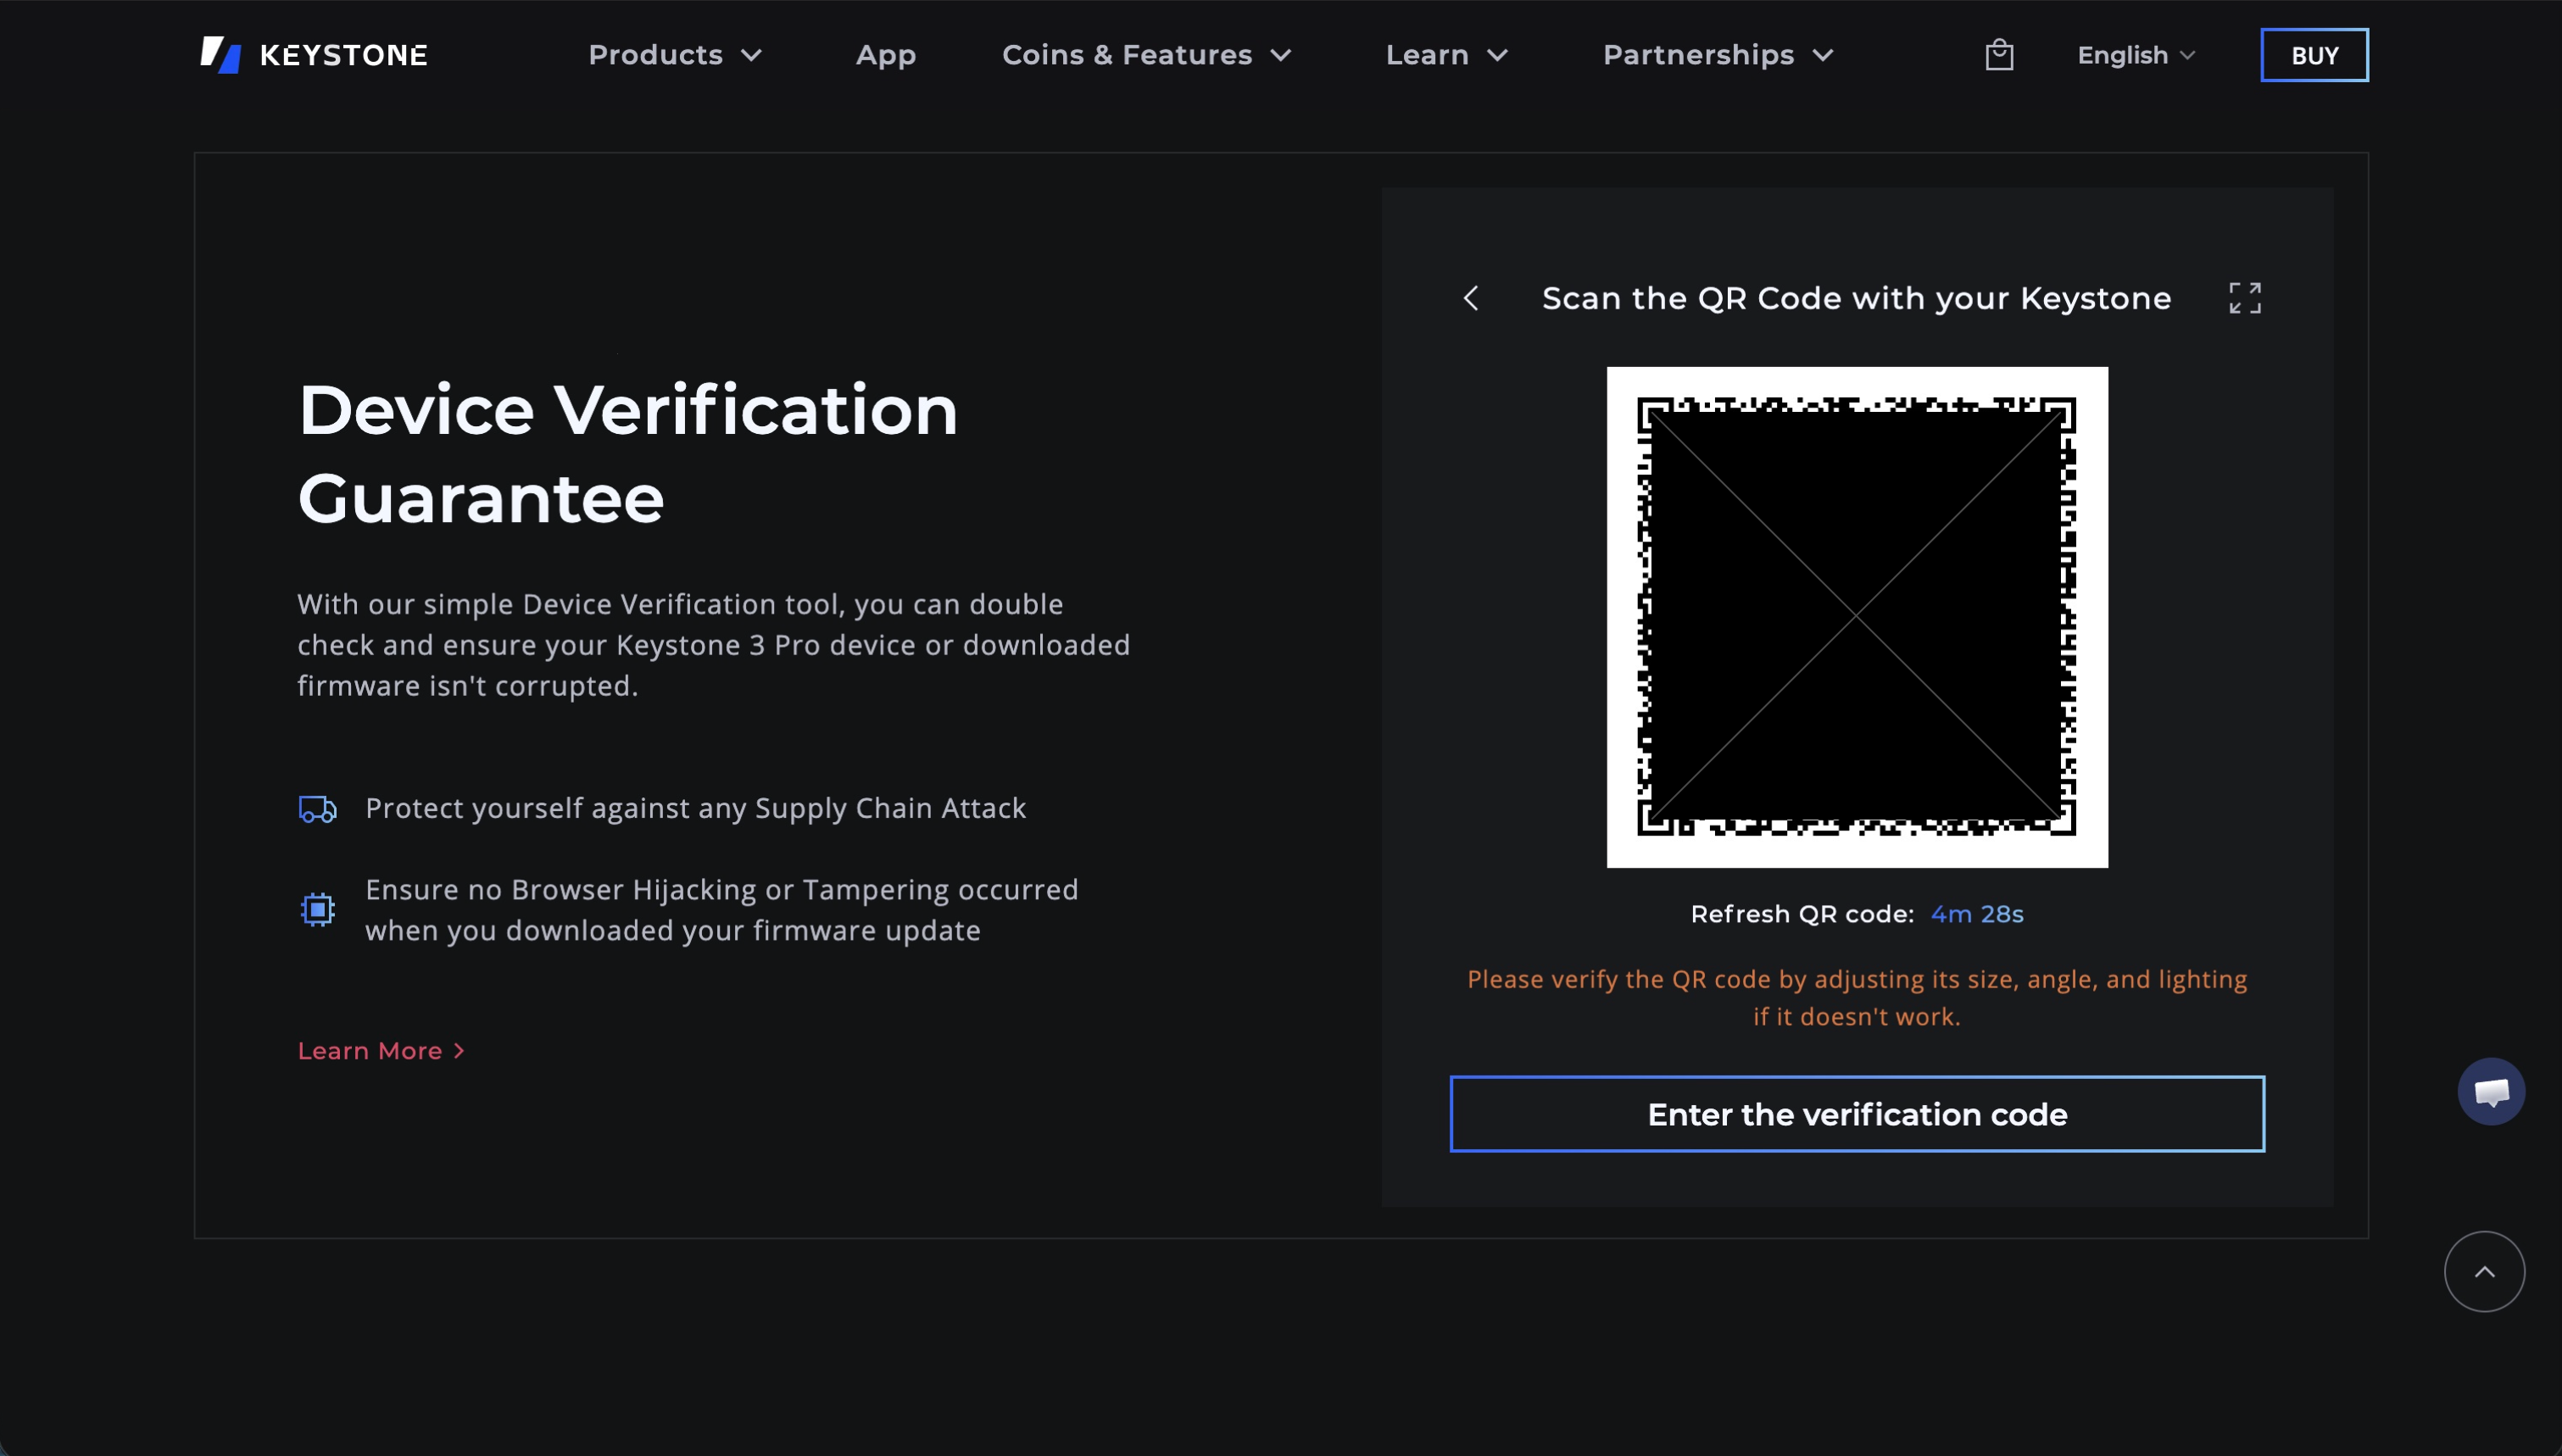This screenshot has height=1456, width=2562.
Task: Click the QR code image
Action: point(1857,617)
